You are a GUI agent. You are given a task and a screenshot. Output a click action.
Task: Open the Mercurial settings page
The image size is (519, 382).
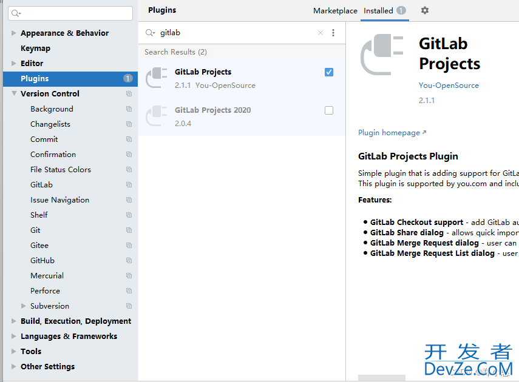(x=47, y=276)
